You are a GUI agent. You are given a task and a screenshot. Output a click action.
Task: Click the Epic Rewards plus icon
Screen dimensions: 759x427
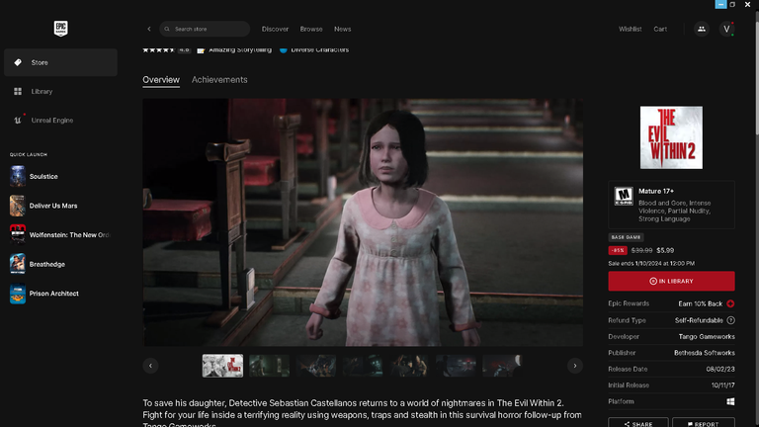[x=730, y=303]
